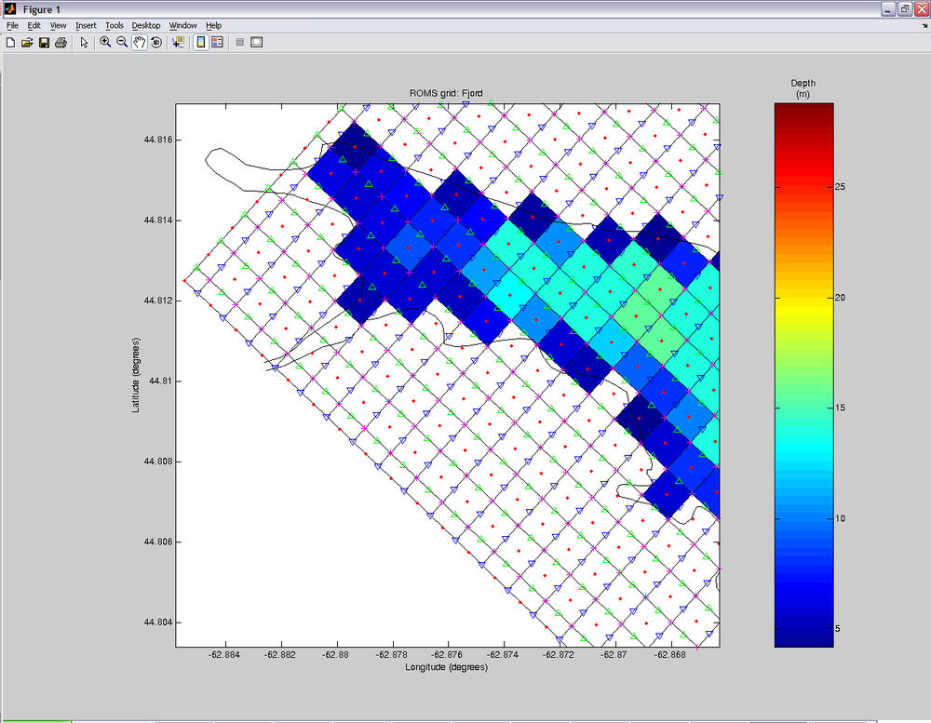Open the Help menu
This screenshot has width=931, height=723.
(213, 25)
